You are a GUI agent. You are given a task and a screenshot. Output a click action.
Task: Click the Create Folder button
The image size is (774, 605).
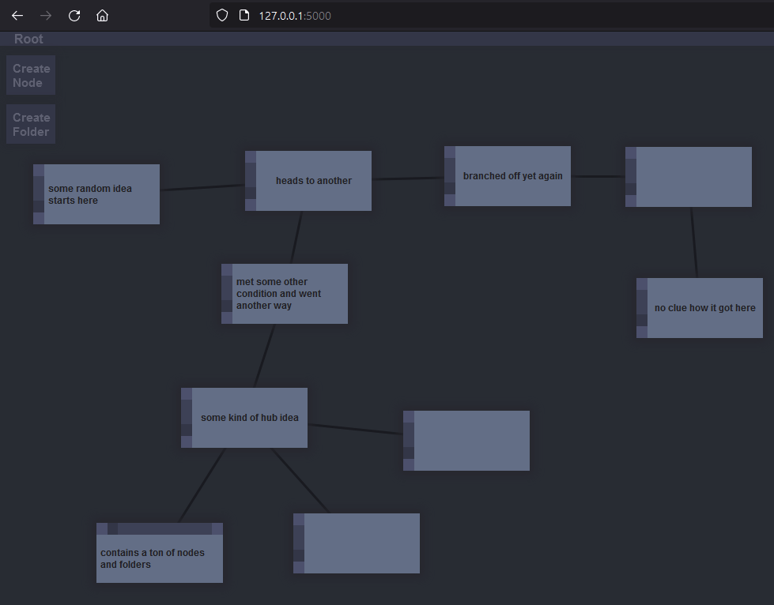31,124
